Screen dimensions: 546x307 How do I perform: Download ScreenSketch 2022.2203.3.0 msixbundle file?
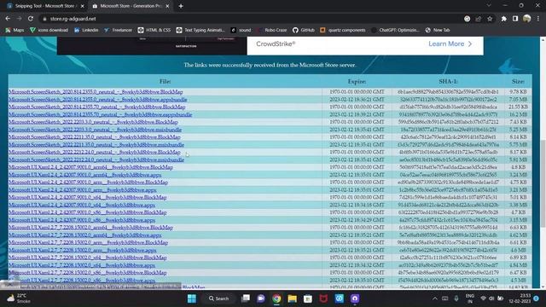pyautogui.click(x=95, y=130)
